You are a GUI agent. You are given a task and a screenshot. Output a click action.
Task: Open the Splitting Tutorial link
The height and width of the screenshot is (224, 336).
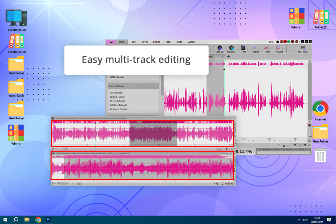click(118, 105)
